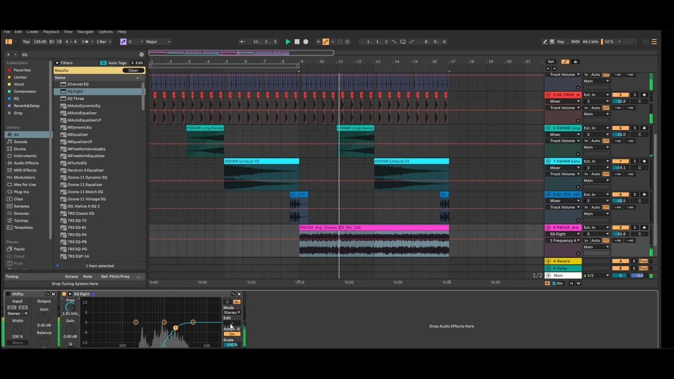Stop playback with the square Stop button
Viewport: 674px width, 379px height.
pyautogui.click(x=297, y=42)
